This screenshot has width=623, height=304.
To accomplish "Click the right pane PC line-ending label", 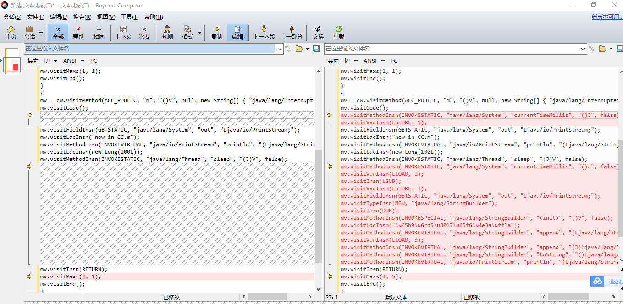I will tap(394, 61).
